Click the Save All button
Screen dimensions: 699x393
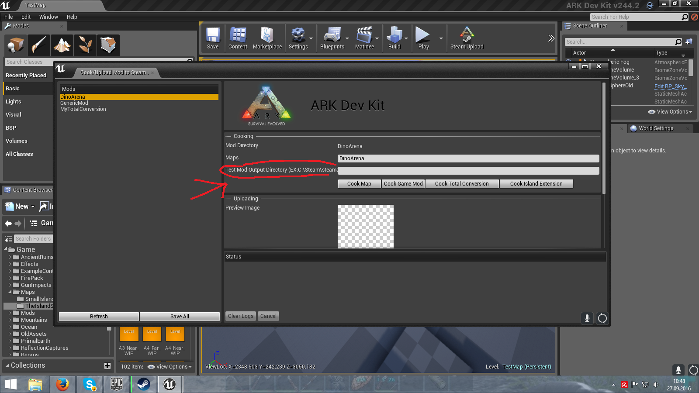tap(180, 317)
